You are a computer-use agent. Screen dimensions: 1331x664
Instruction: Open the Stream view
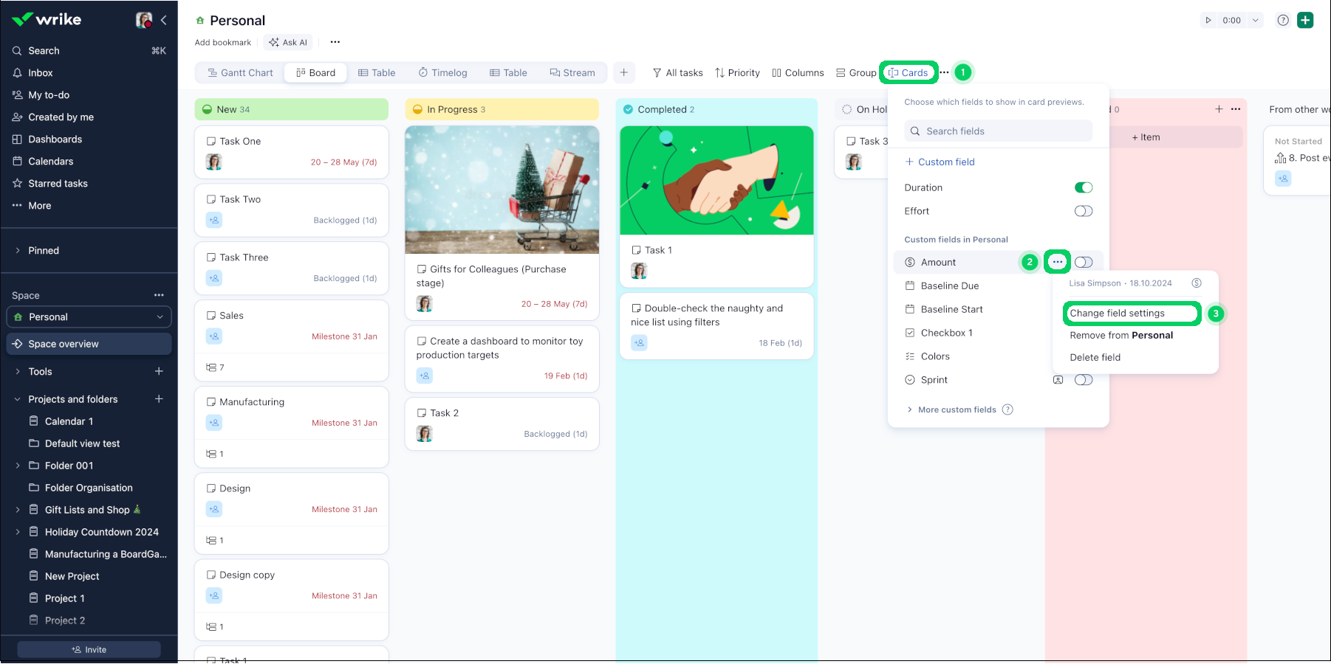[x=574, y=72]
